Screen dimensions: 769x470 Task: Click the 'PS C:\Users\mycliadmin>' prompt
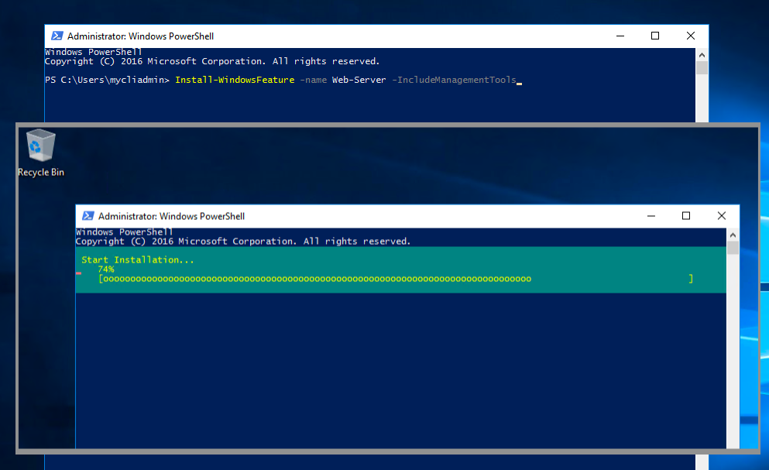pyautogui.click(x=107, y=80)
